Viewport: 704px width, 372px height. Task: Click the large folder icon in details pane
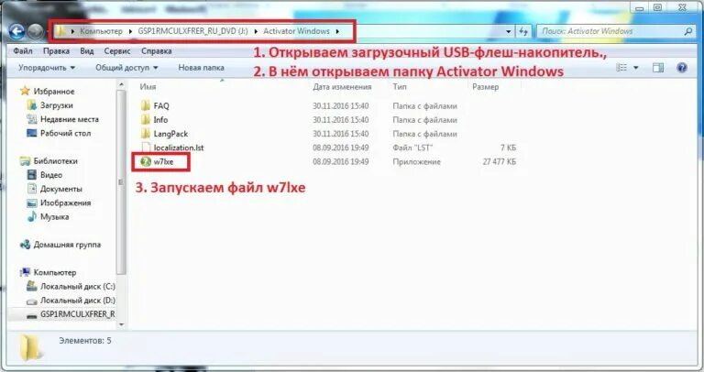(31, 347)
